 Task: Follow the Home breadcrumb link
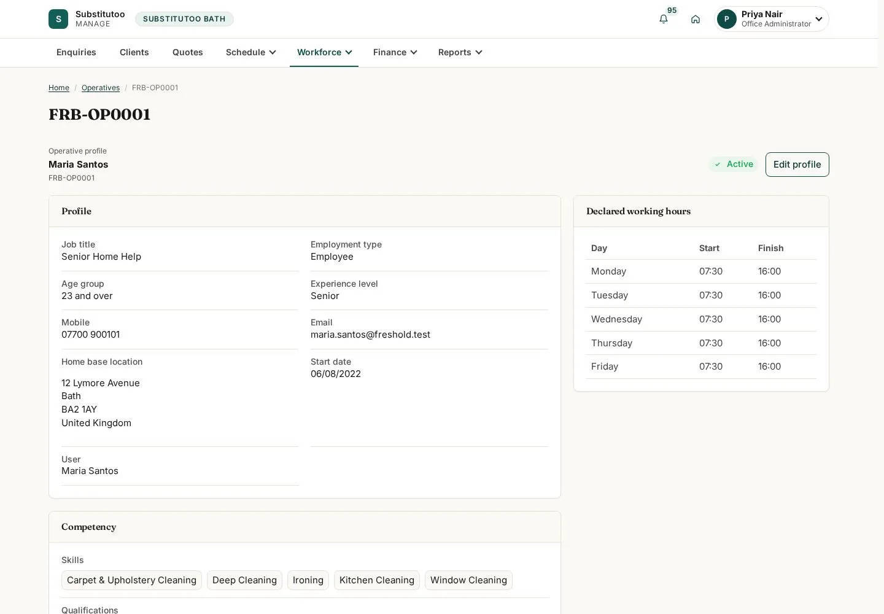(59, 88)
